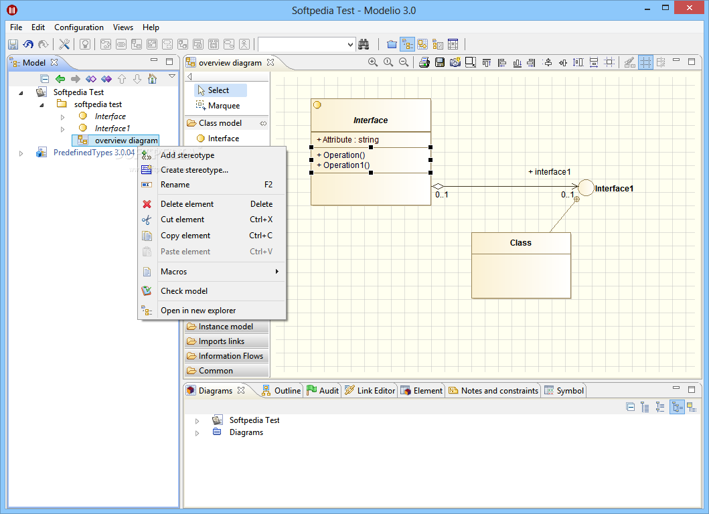Expand the PredefinedTypes 3.0.04 node

coord(21,153)
